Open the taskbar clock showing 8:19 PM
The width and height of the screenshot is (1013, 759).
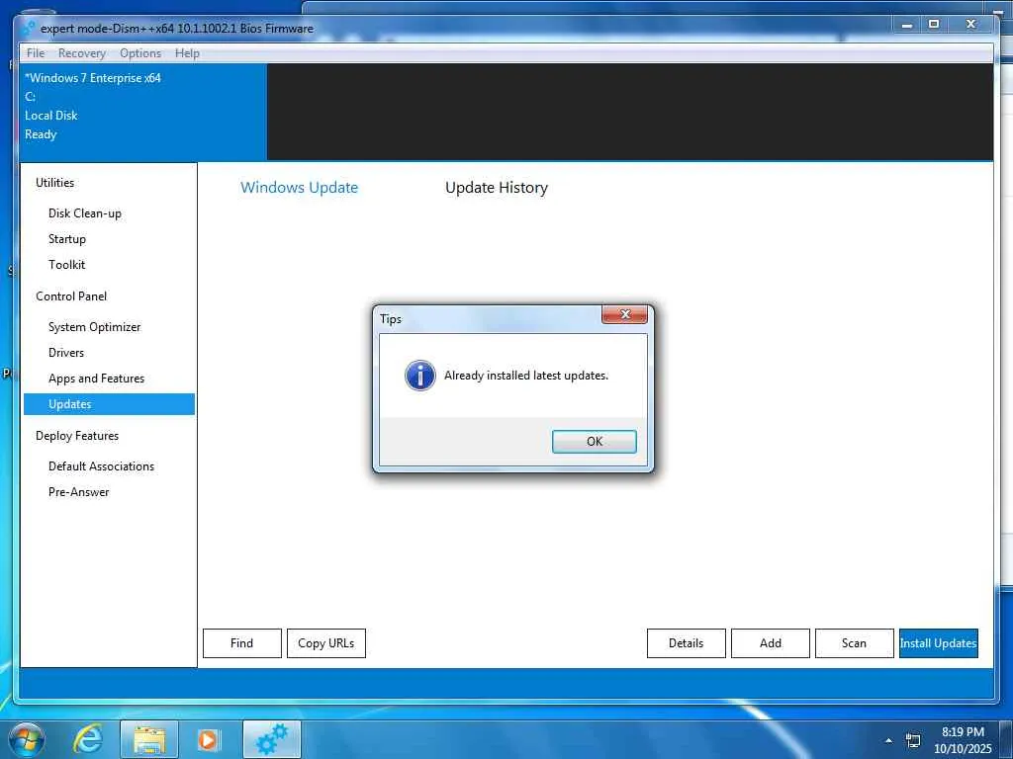tap(963, 740)
